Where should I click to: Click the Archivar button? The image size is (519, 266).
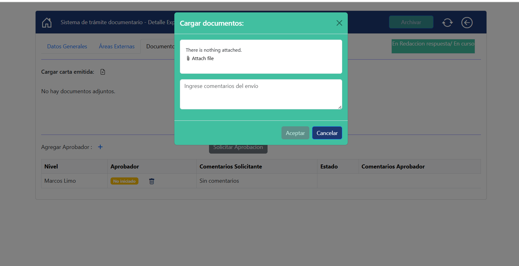click(411, 22)
